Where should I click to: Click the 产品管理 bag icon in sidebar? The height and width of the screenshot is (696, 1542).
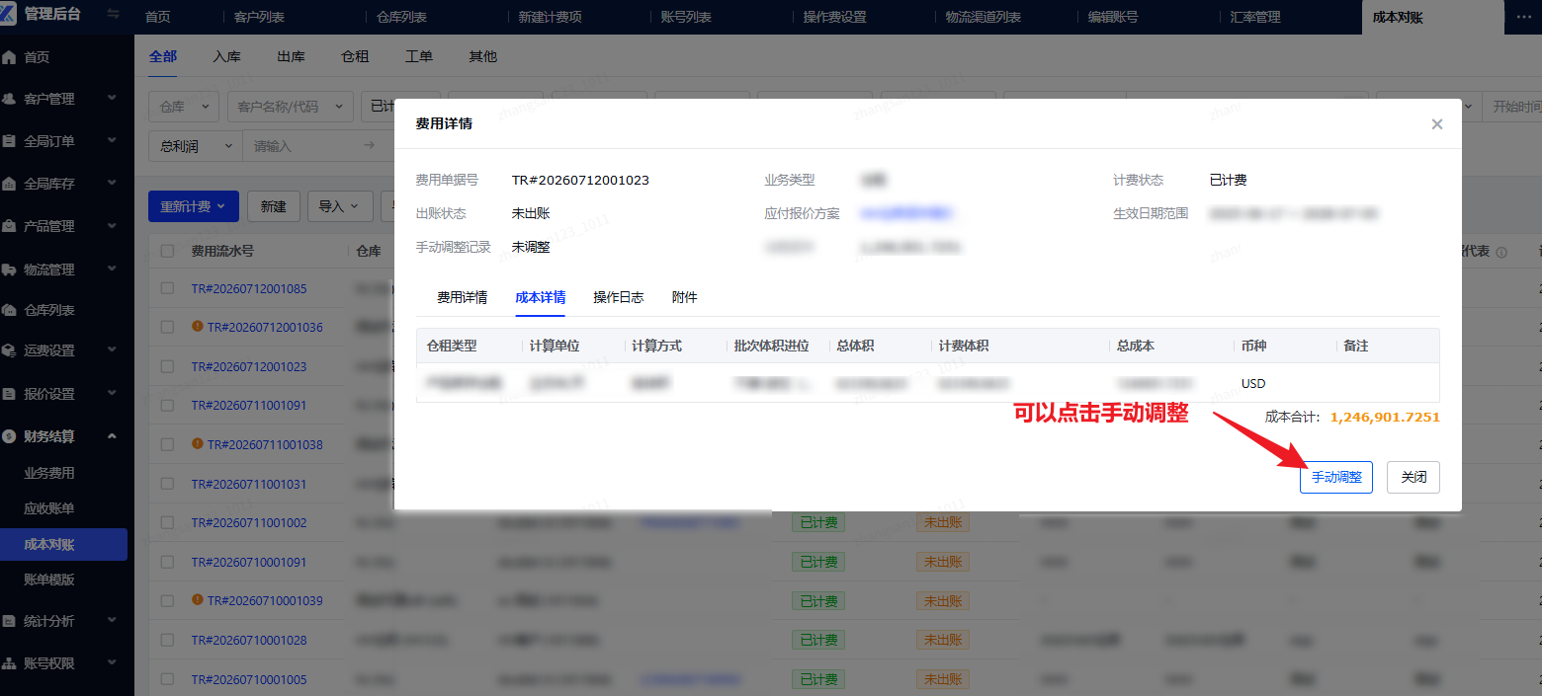(x=9, y=226)
